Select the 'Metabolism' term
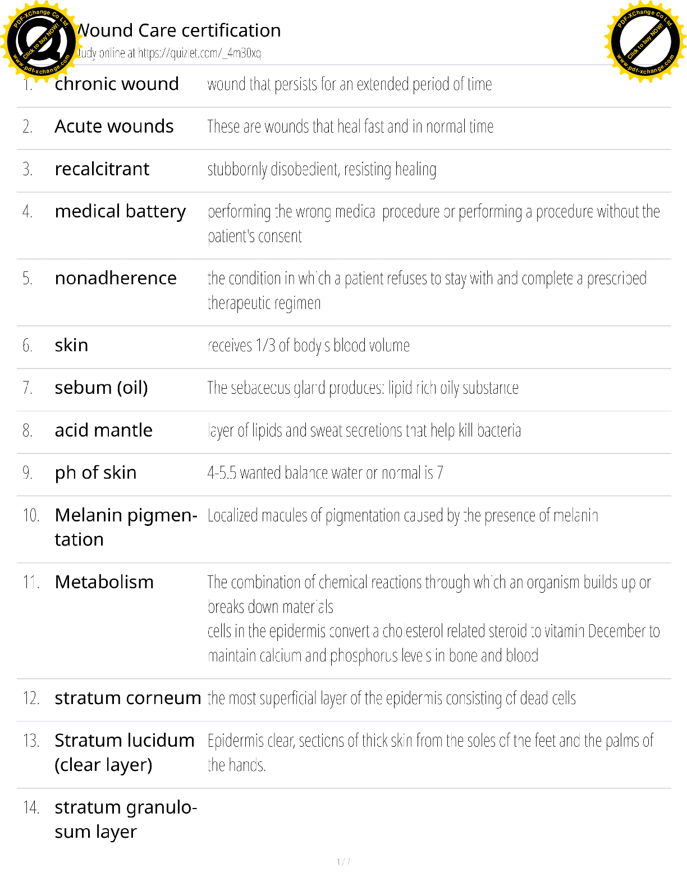The width and height of the screenshot is (687, 890). coord(104,582)
